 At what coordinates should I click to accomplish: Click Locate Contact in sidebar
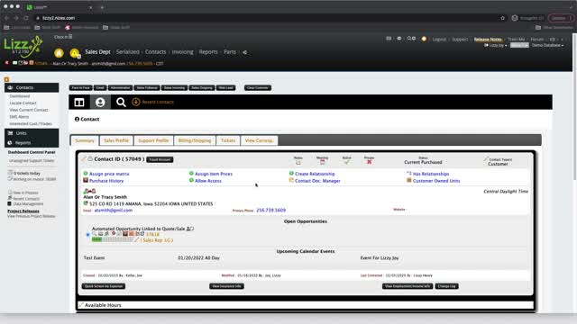pyautogui.click(x=23, y=103)
